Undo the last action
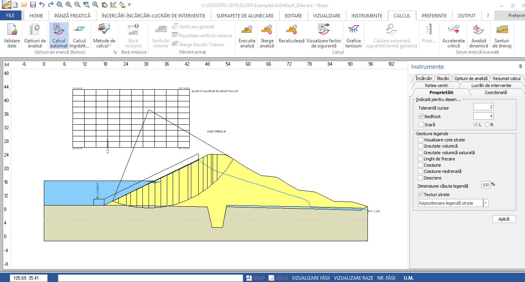 [42, 5]
